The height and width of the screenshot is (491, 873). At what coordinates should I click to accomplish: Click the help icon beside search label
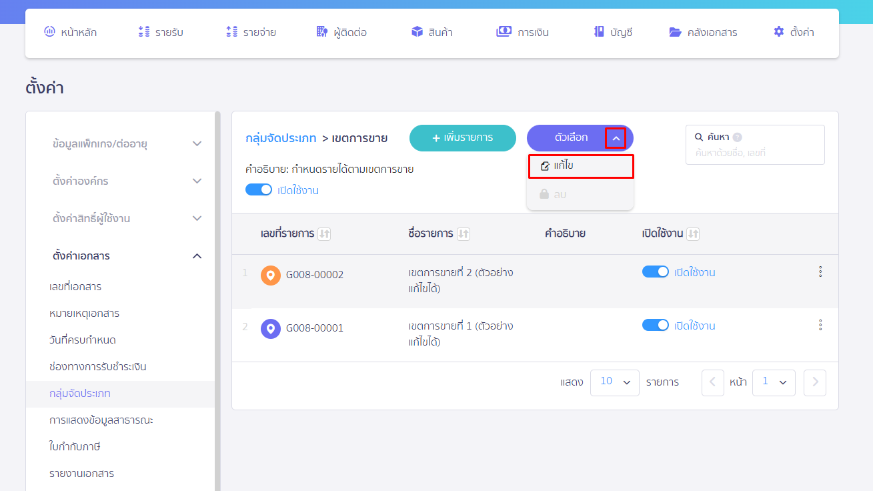click(x=737, y=137)
